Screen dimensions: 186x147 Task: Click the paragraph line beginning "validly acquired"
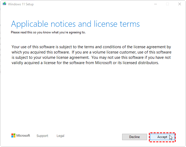(x=85, y=63)
